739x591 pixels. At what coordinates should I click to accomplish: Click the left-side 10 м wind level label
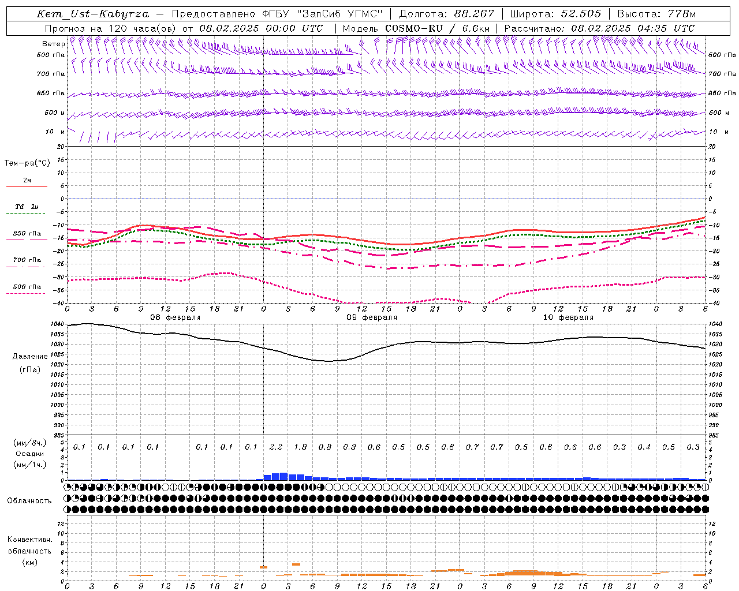(x=55, y=132)
